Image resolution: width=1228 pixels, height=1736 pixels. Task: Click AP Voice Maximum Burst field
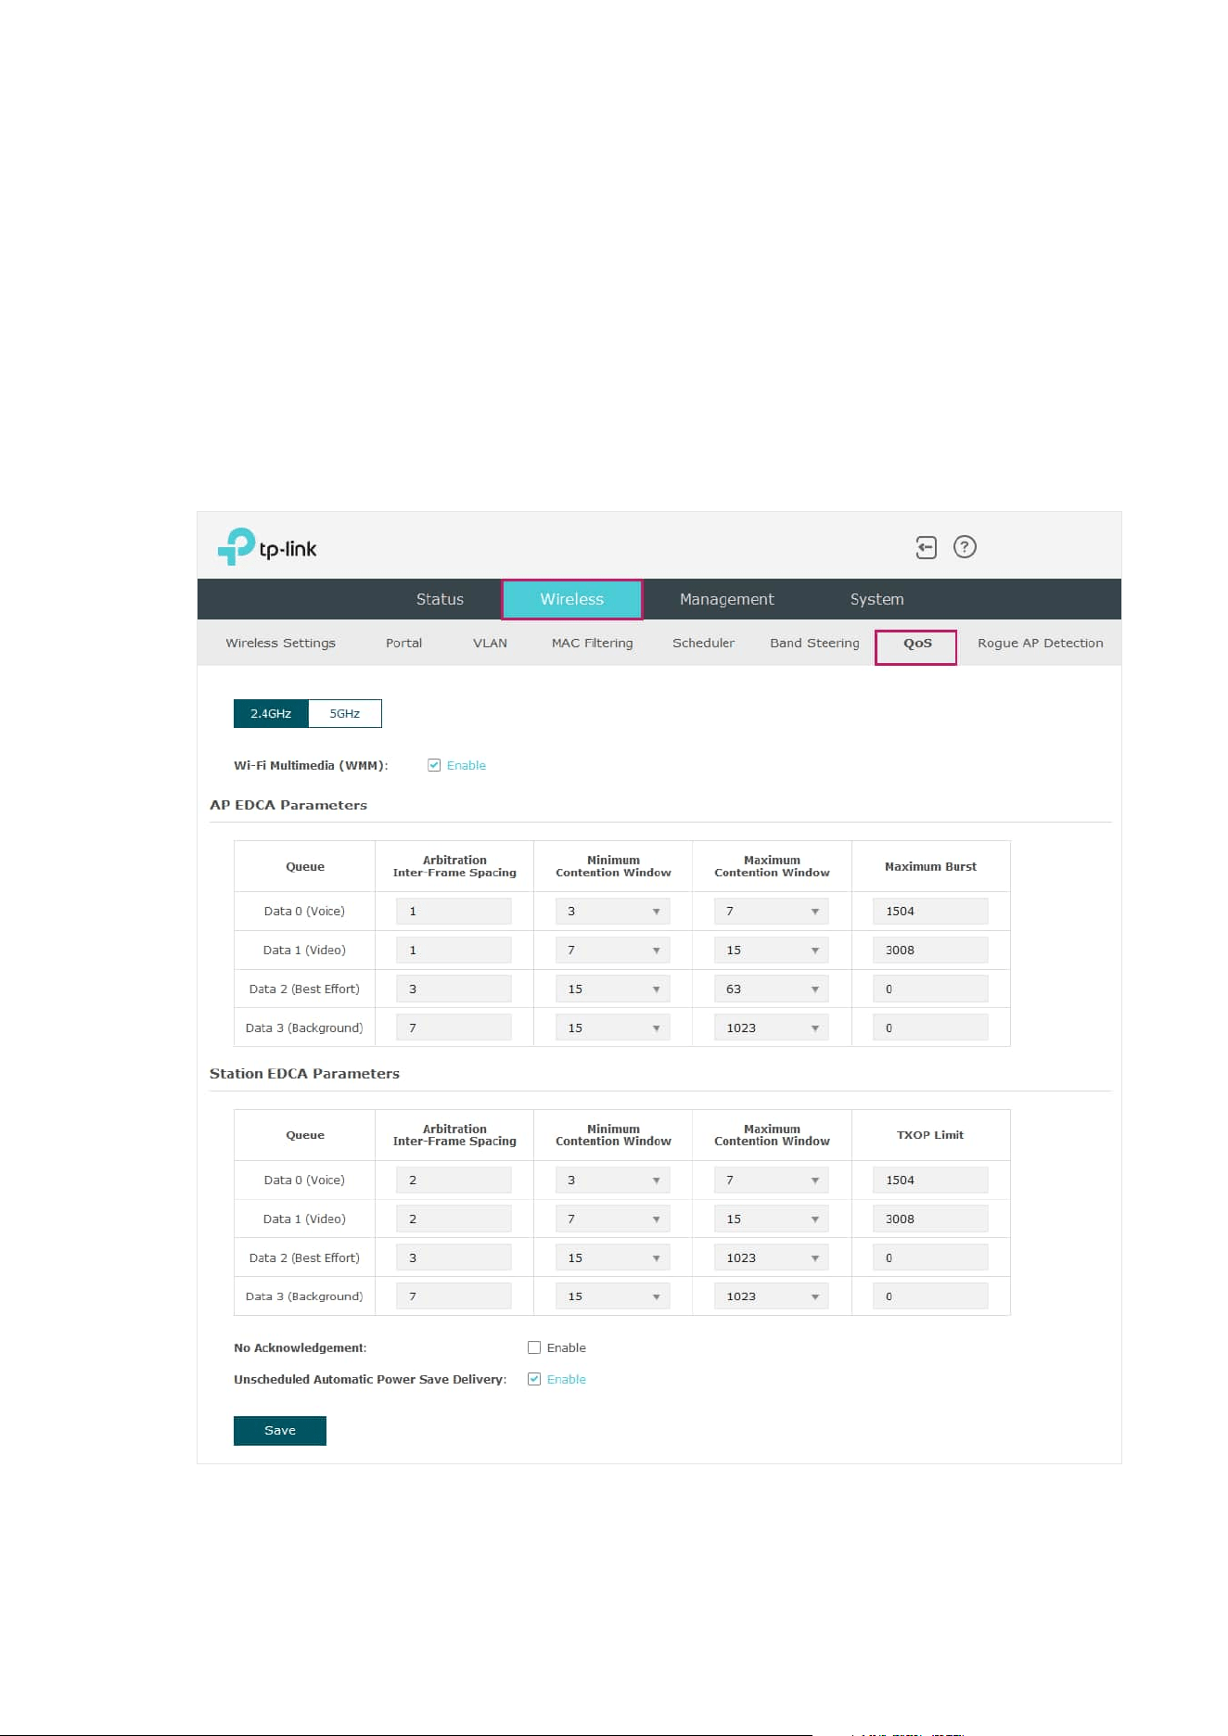click(x=930, y=912)
